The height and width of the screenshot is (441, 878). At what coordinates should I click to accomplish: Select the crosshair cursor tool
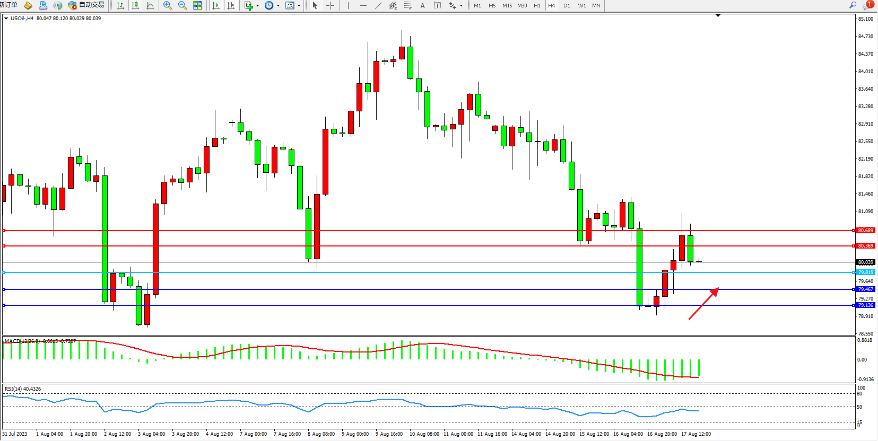pos(330,5)
